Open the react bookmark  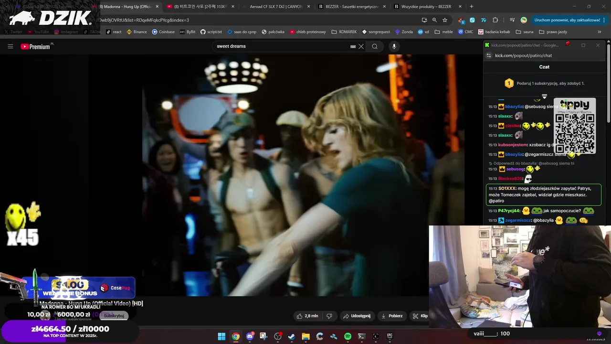[114, 32]
